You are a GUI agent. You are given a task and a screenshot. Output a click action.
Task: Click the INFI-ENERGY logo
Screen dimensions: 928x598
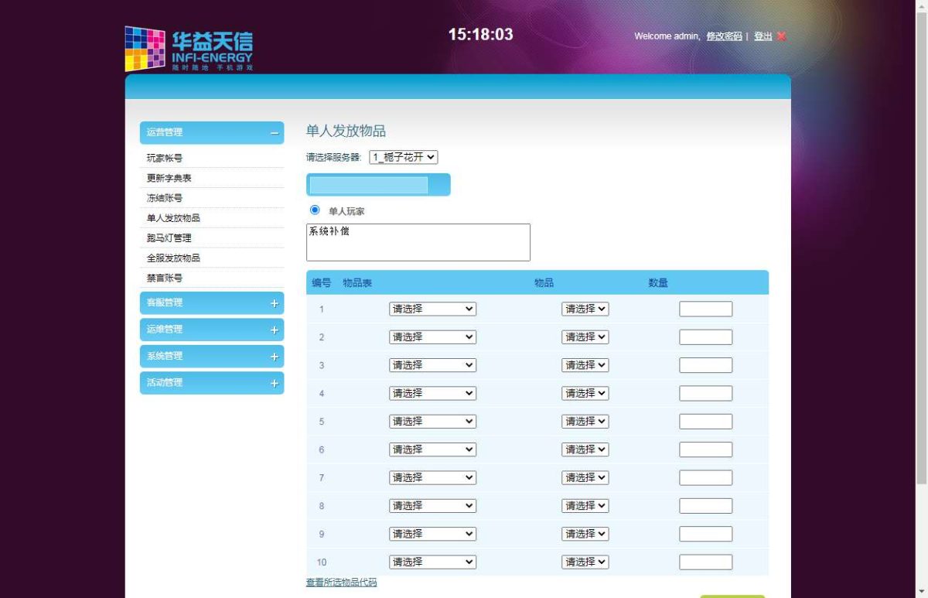(x=189, y=50)
